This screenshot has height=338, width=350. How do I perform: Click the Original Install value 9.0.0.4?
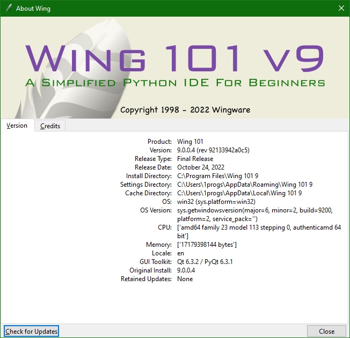pos(186,270)
